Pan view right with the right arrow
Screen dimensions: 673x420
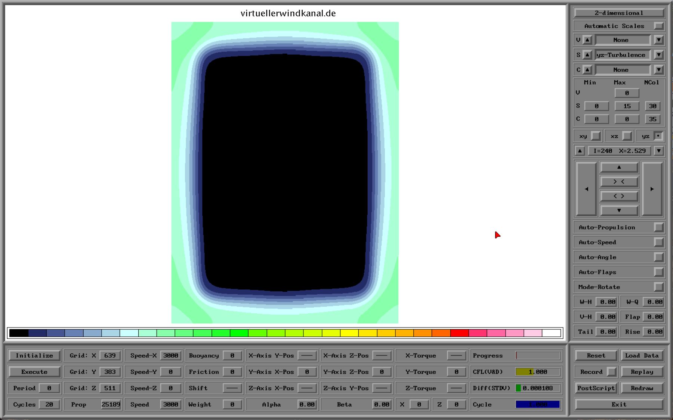[x=652, y=189]
